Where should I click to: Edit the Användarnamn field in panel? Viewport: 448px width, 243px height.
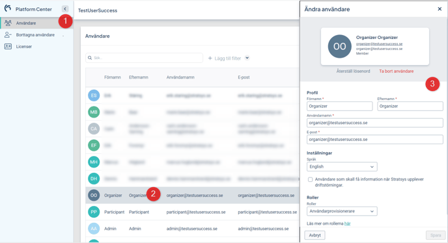(x=375, y=123)
